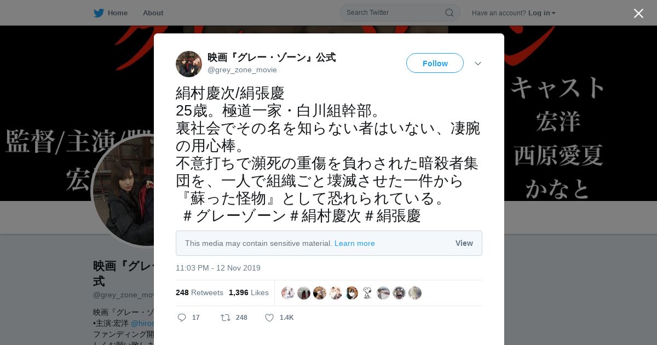Open the Learn more link
The image size is (657, 345).
point(355,243)
